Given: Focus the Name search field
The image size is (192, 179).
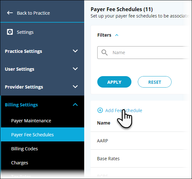Looking at the screenshot, I should pyautogui.click(x=150, y=53).
